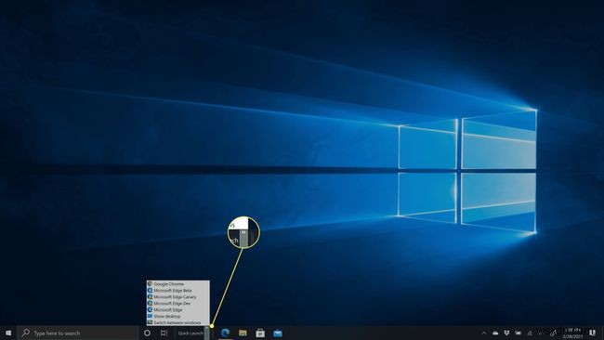Expand the Quick Launch overflow chevron
This screenshot has width=604, height=340.
coord(207,333)
